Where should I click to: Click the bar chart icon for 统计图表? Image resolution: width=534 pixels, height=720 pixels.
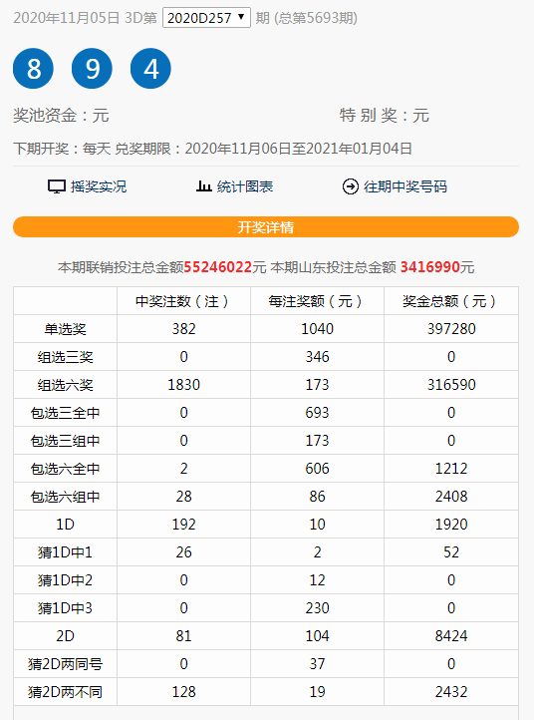pyautogui.click(x=203, y=186)
